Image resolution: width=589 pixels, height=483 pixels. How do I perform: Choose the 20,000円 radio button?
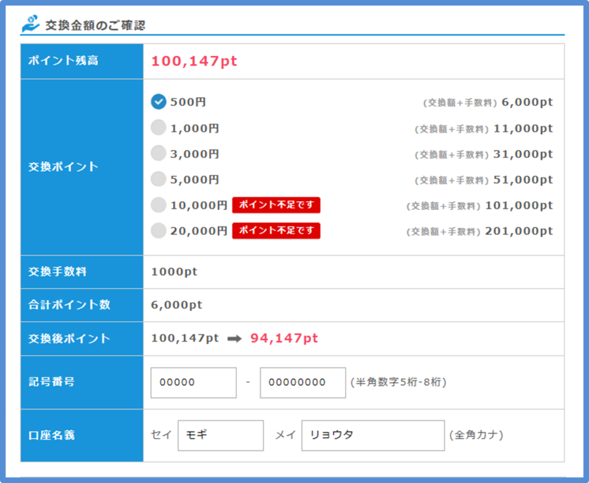[x=158, y=231]
